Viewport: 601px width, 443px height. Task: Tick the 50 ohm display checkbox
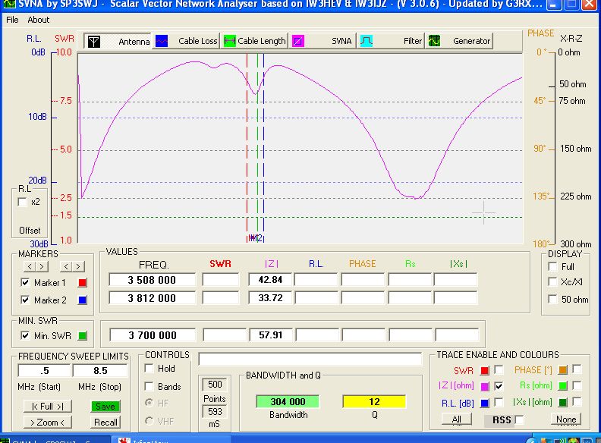click(552, 300)
